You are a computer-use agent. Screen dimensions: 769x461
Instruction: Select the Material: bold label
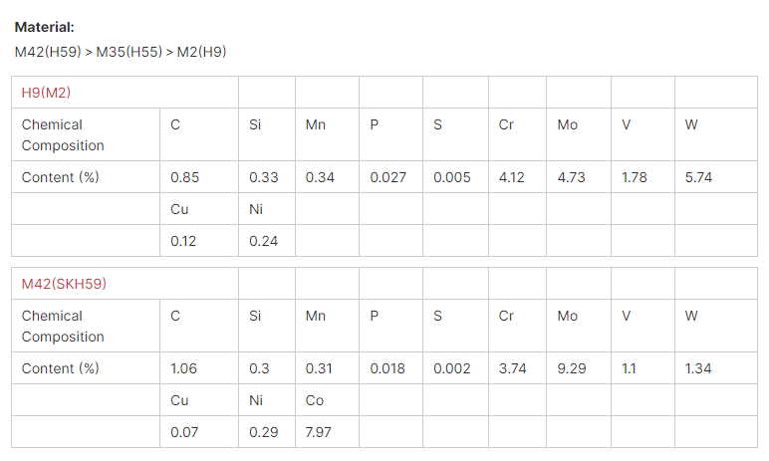(x=45, y=27)
